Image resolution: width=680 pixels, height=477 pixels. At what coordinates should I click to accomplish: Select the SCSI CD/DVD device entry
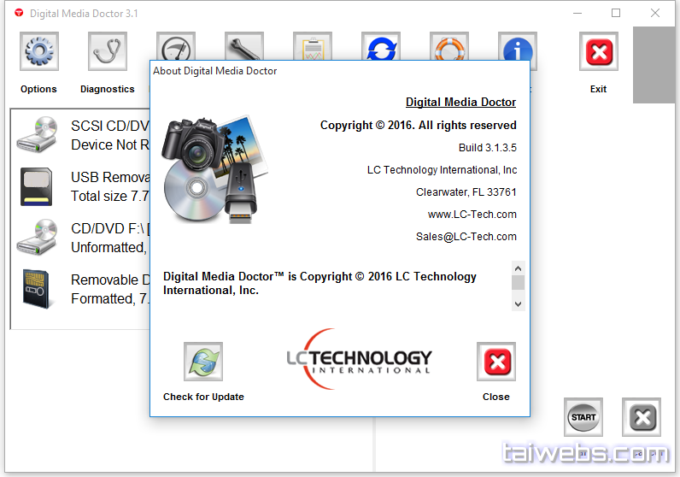pos(81,135)
